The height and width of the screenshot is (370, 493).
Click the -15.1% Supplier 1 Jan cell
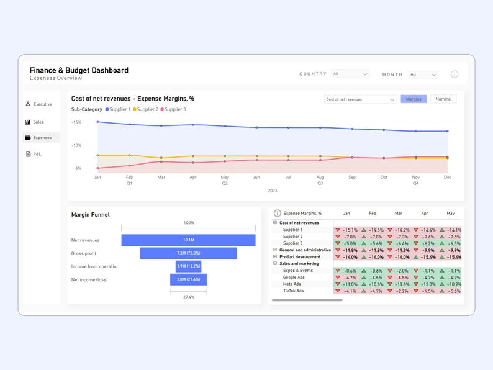point(346,230)
